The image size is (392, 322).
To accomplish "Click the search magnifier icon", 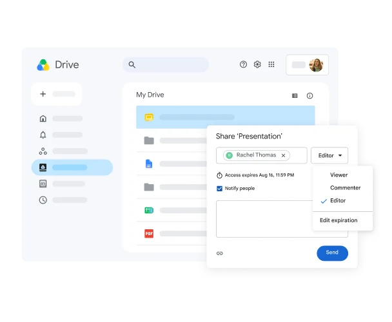I will [x=132, y=64].
